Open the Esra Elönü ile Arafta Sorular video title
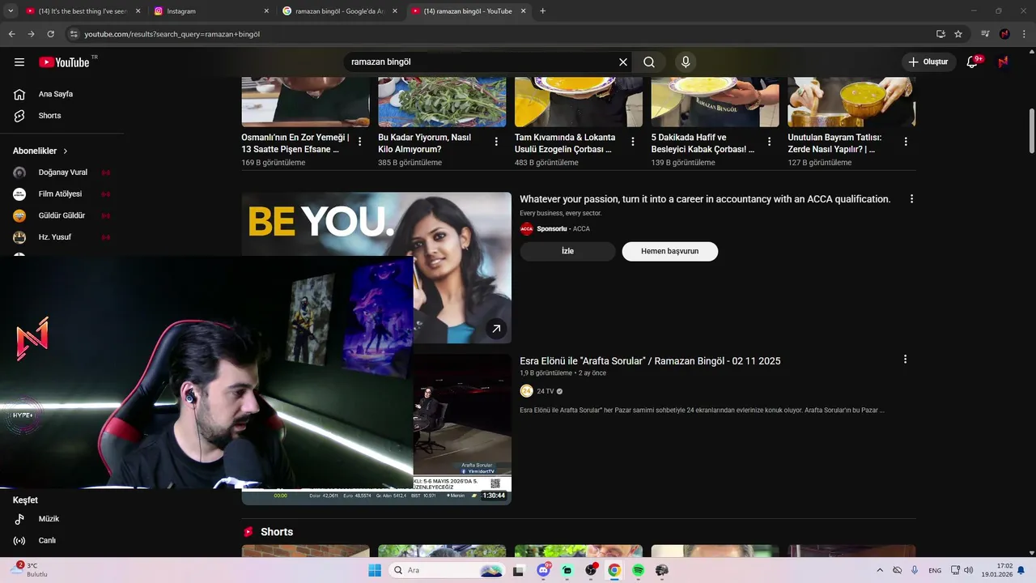Viewport: 1036px width, 583px height. 650,361
